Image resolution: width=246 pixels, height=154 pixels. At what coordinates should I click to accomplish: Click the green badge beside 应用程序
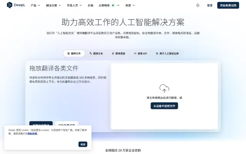click(x=113, y=5)
